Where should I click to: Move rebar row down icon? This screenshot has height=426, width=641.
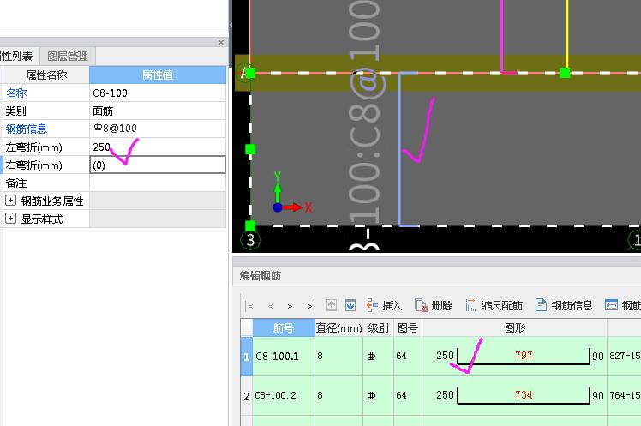pyautogui.click(x=350, y=305)
